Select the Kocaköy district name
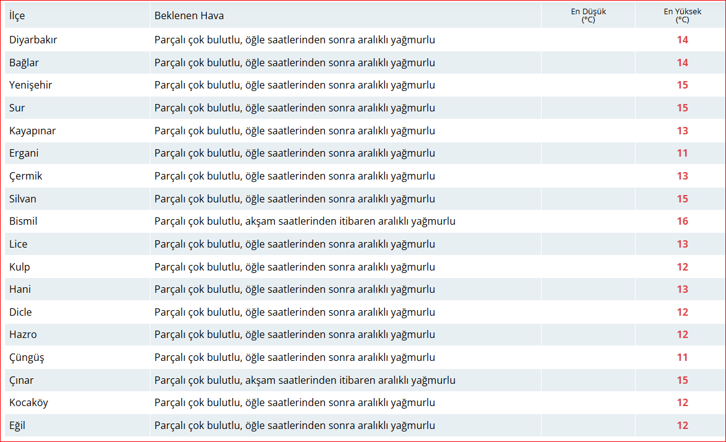 [28, 402]
